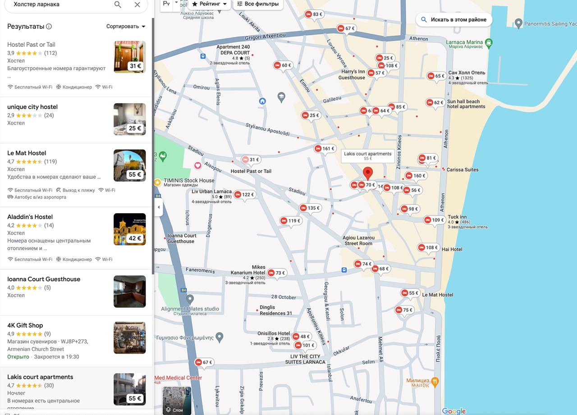Click the 119 € hotel marker
This screenshot has height=415, width=577.
pyautogui.click(x=291, y=221)
